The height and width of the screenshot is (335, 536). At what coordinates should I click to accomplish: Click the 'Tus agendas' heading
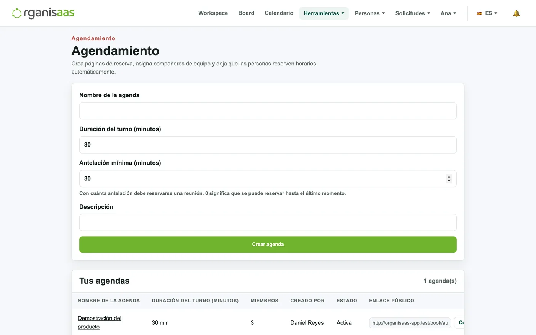(x=104, y=281)
